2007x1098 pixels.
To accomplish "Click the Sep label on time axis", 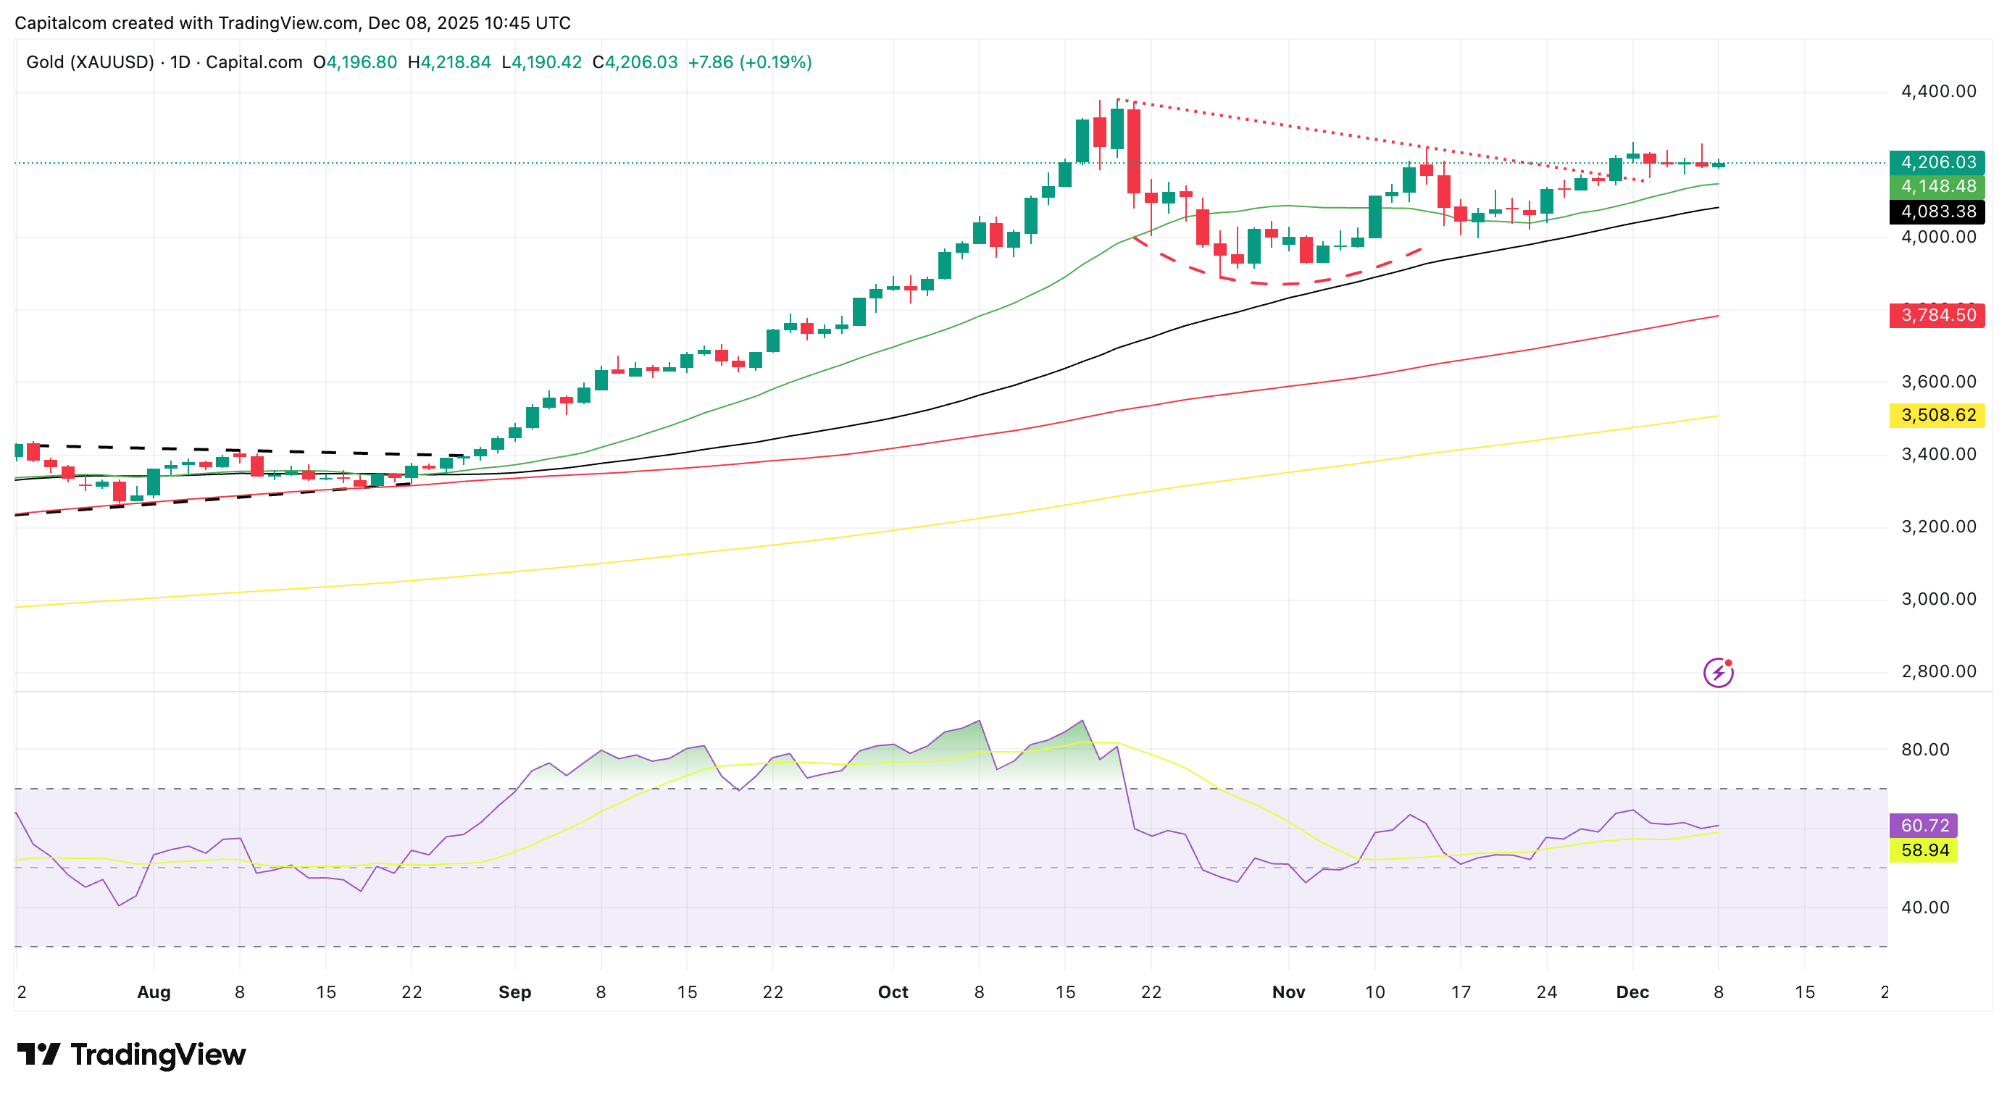I will (514, 992).
